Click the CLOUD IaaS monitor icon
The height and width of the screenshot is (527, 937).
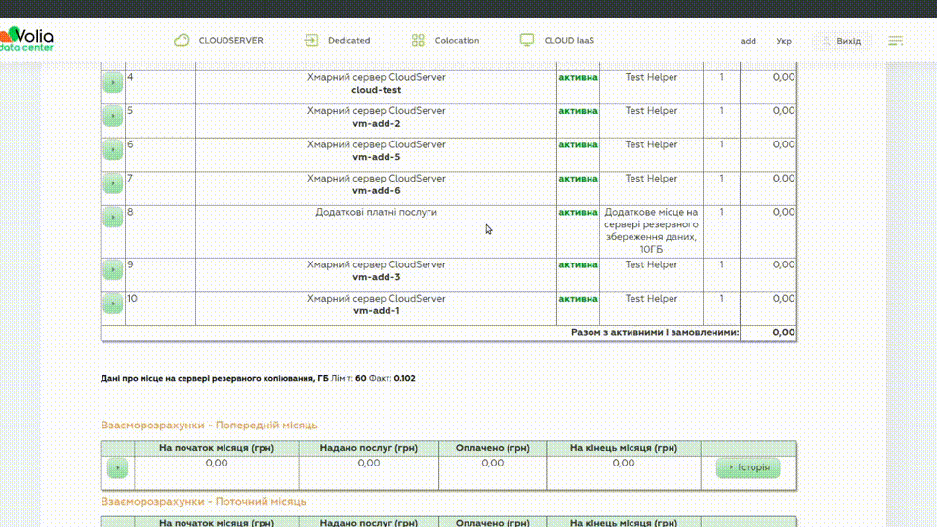[527, 41]
